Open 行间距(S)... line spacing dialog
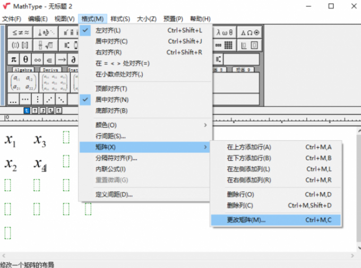 [x=144, y=136]
